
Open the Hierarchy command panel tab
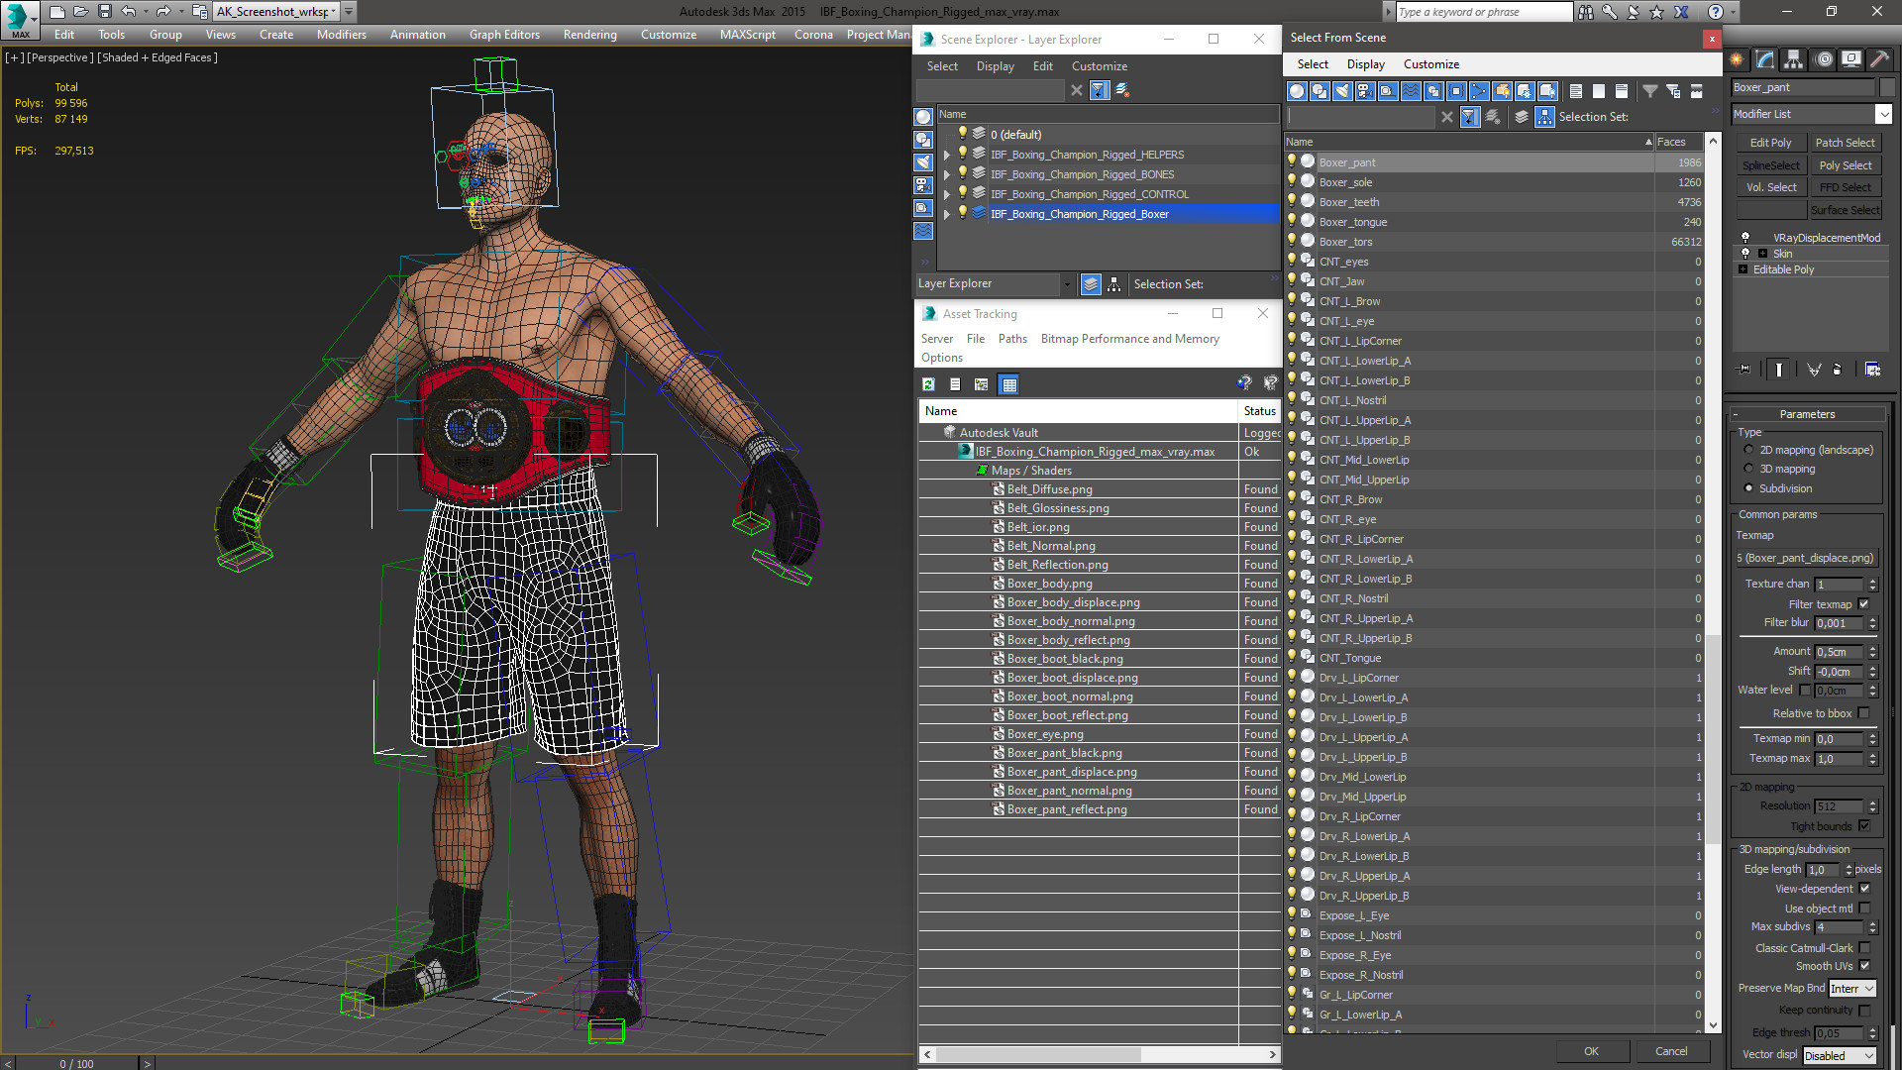pyautogui.click(x=1794, y=59)
